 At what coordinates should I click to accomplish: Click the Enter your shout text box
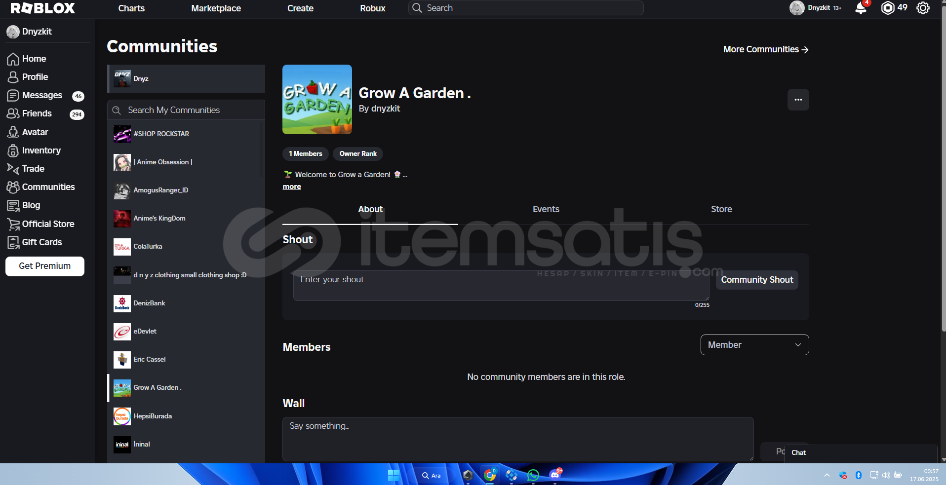click(501, 285)
